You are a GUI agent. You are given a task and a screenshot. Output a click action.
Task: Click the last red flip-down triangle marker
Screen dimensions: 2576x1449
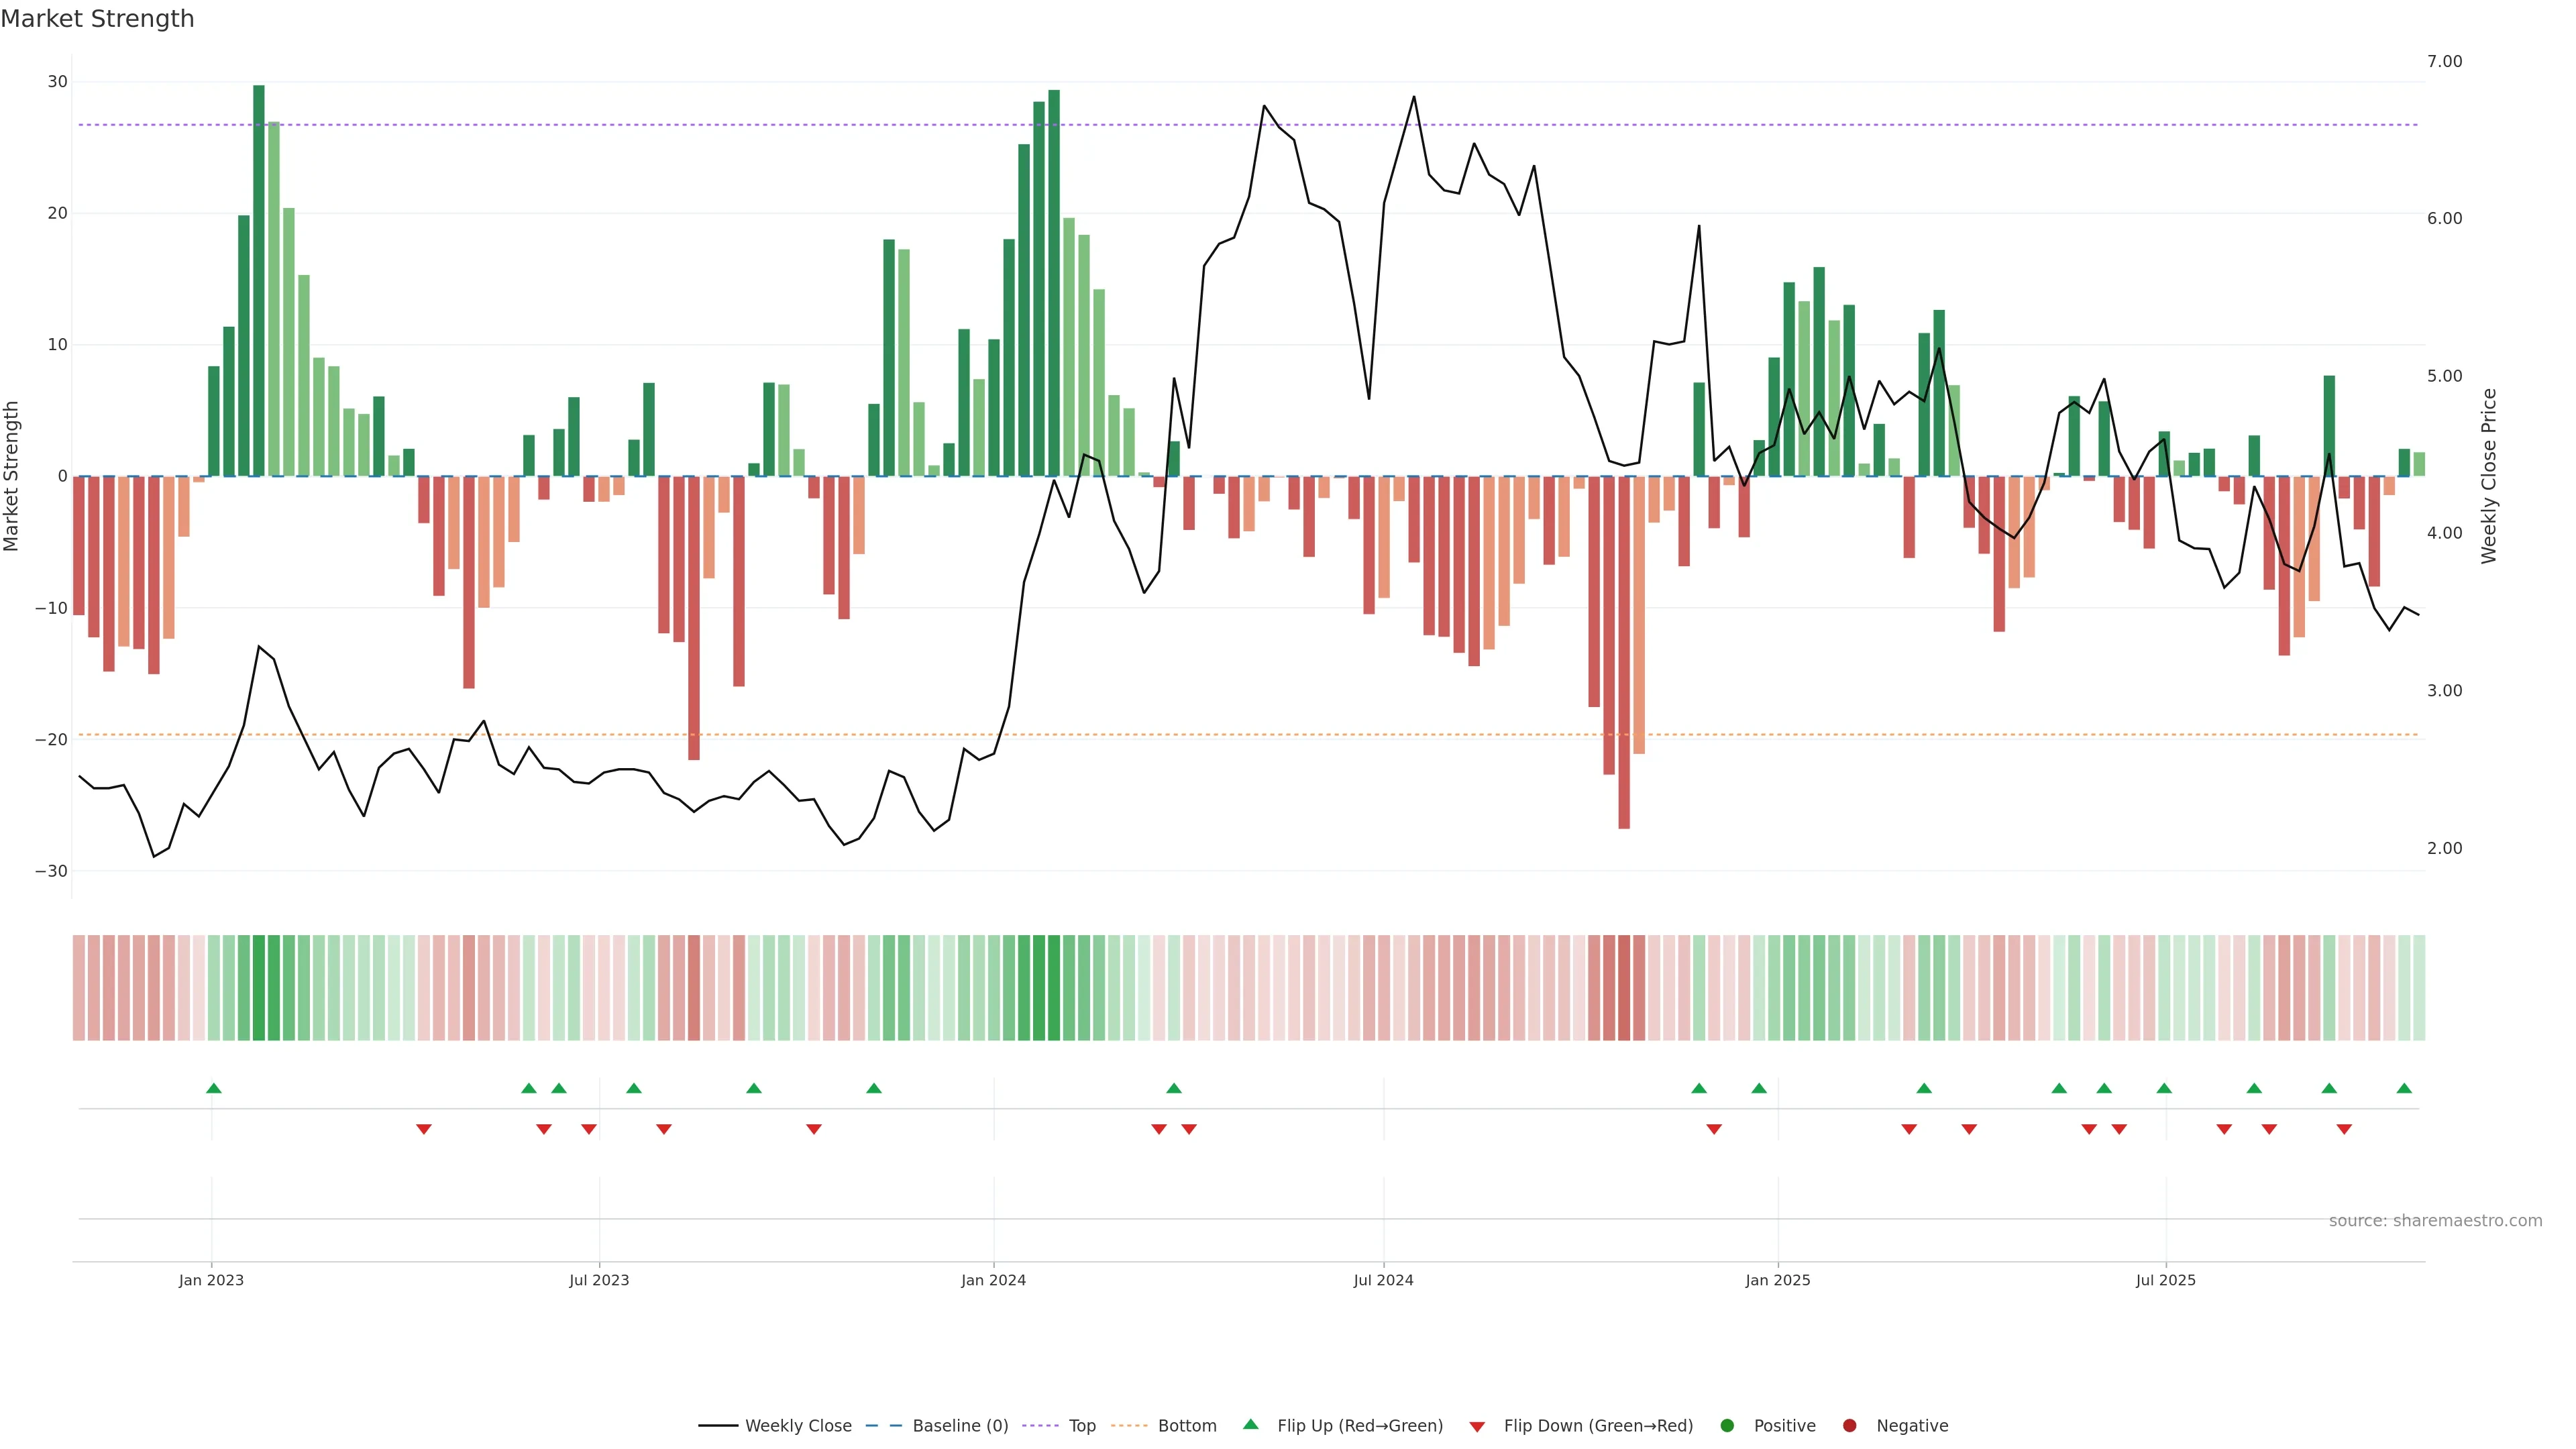(x=2344, y=1129)
